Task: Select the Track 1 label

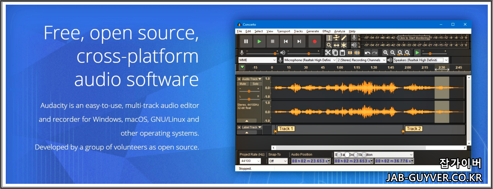Action: (286, 129)
